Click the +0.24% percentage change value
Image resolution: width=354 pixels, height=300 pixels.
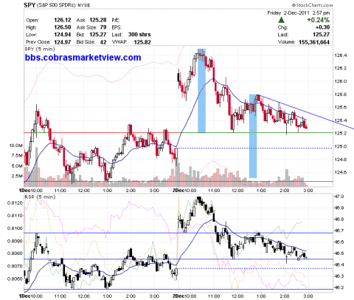click(x=318, y=20)
